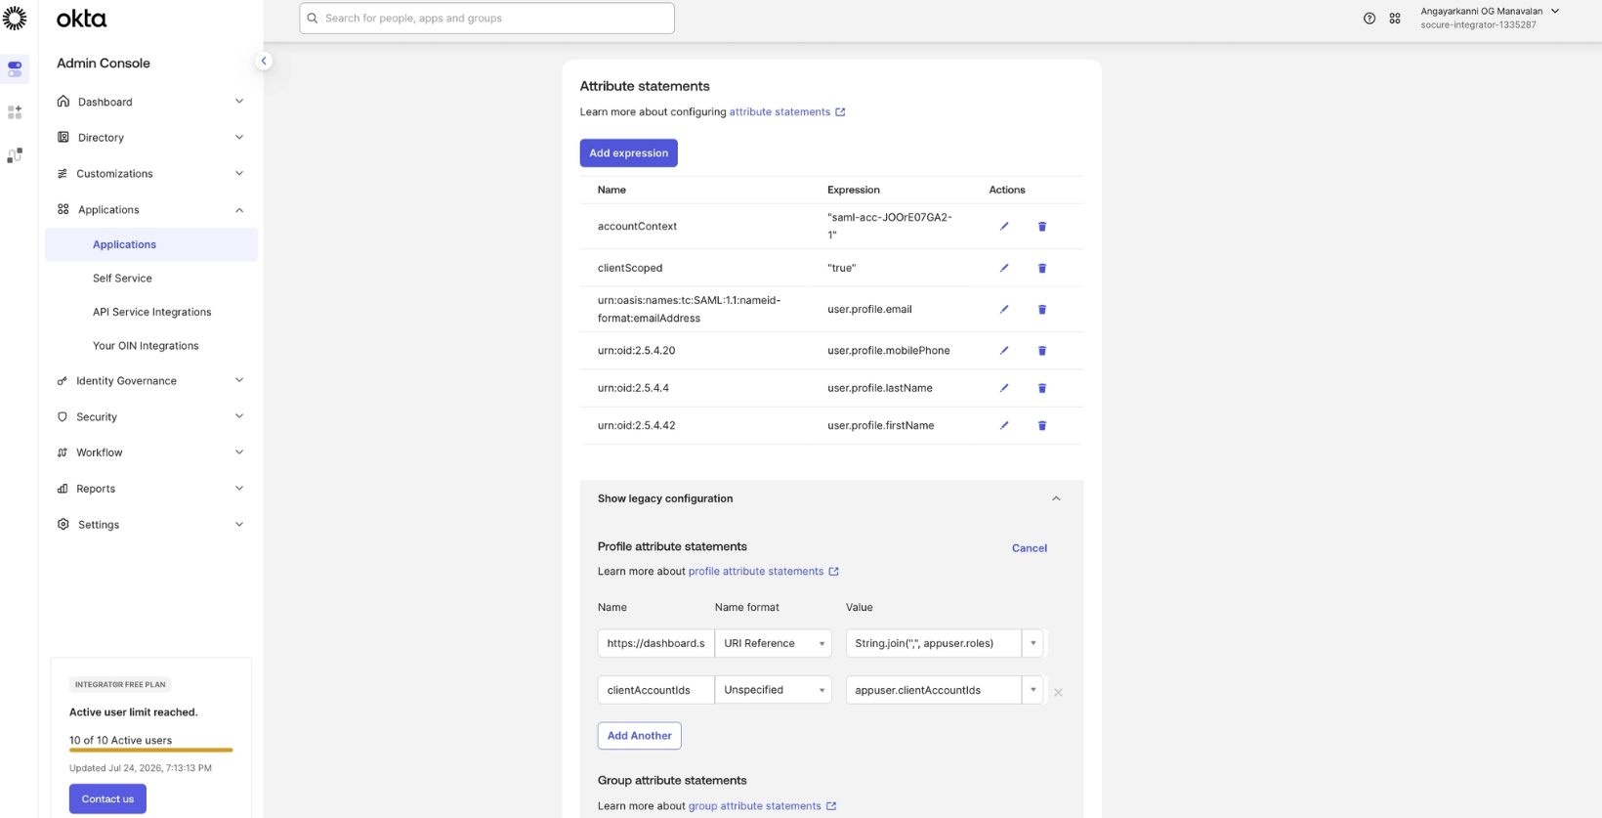
Task: Click the "saml-acc-JOOrE07GA2-1" expression text
Action: pos(889,227)
